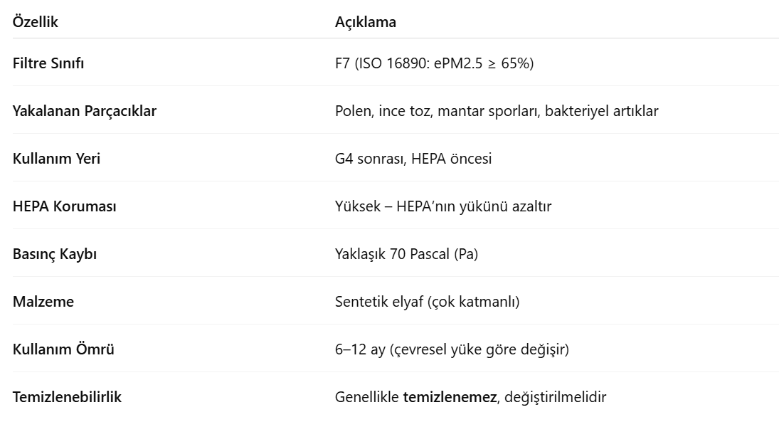Select the Yakalanan Parçacıklar label
This screenshot has height=427, width=779.
click(x=85, y=111)
